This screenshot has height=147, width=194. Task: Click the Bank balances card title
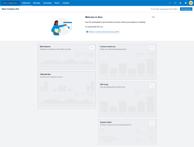tap(45, 47)
